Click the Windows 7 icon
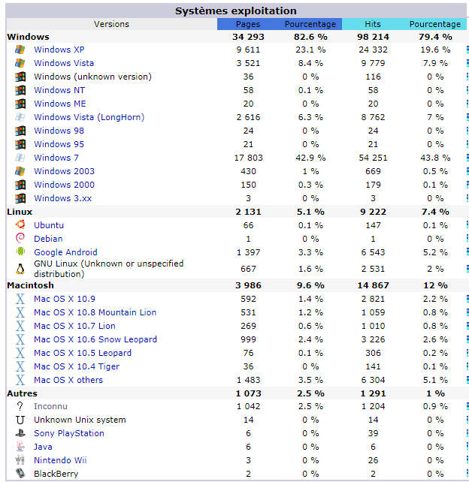This screenshot has height=482, width=469. pyautogui.click(x=20, y=158)
